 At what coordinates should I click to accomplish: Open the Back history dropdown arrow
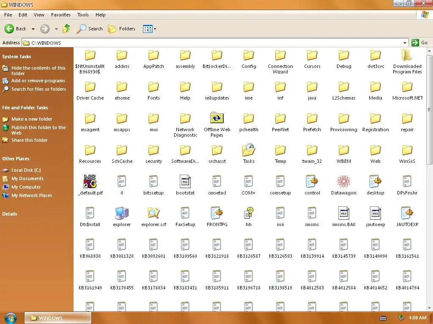33,29
